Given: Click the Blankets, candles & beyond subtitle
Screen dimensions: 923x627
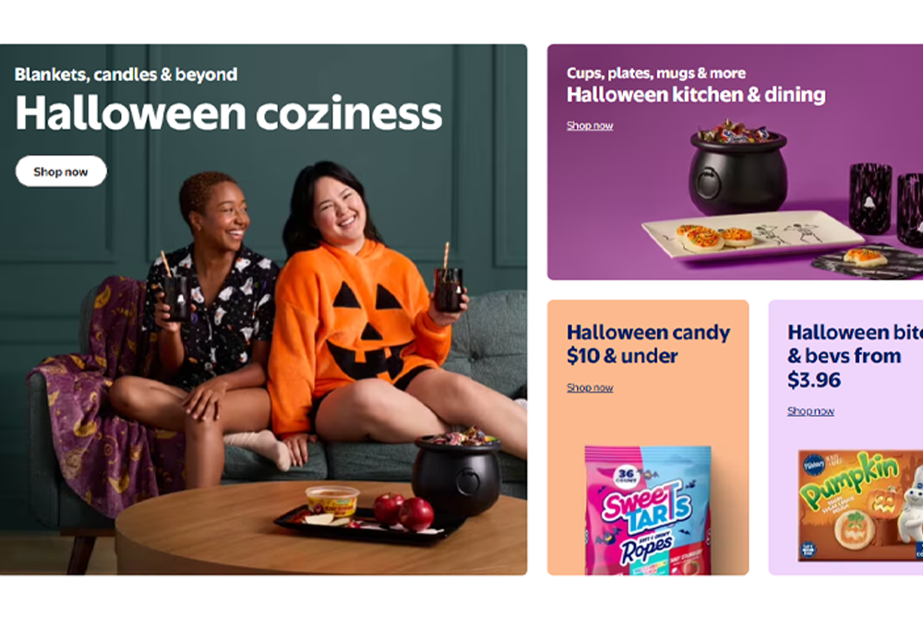Looking at the screenshot, I should pyautogui.click(x=126, y=75).
